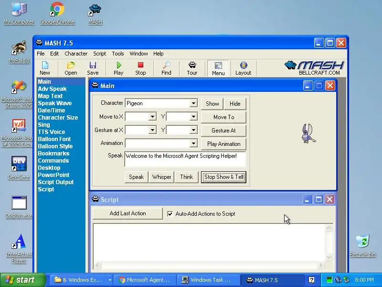This screenshot has height=287, width=382.
Task: Click the Windows Start button
Action: coord(22,280)
